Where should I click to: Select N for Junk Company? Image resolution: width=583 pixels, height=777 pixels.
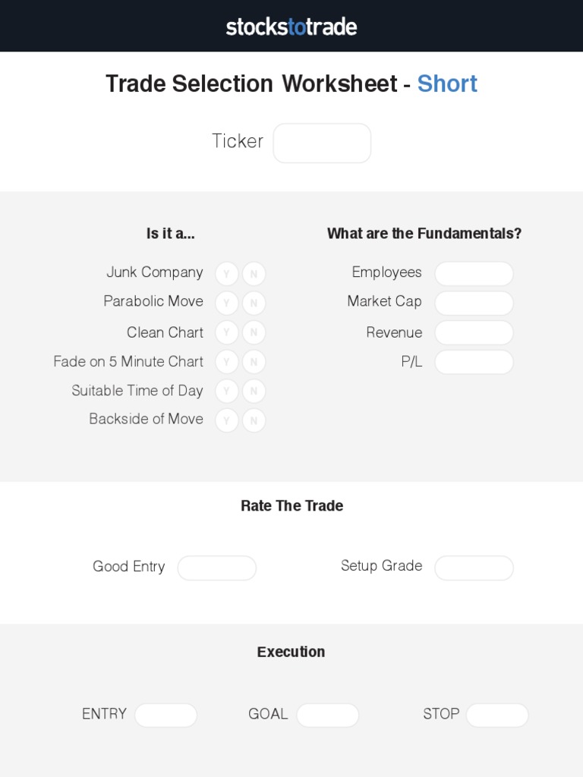pos(254,273)
